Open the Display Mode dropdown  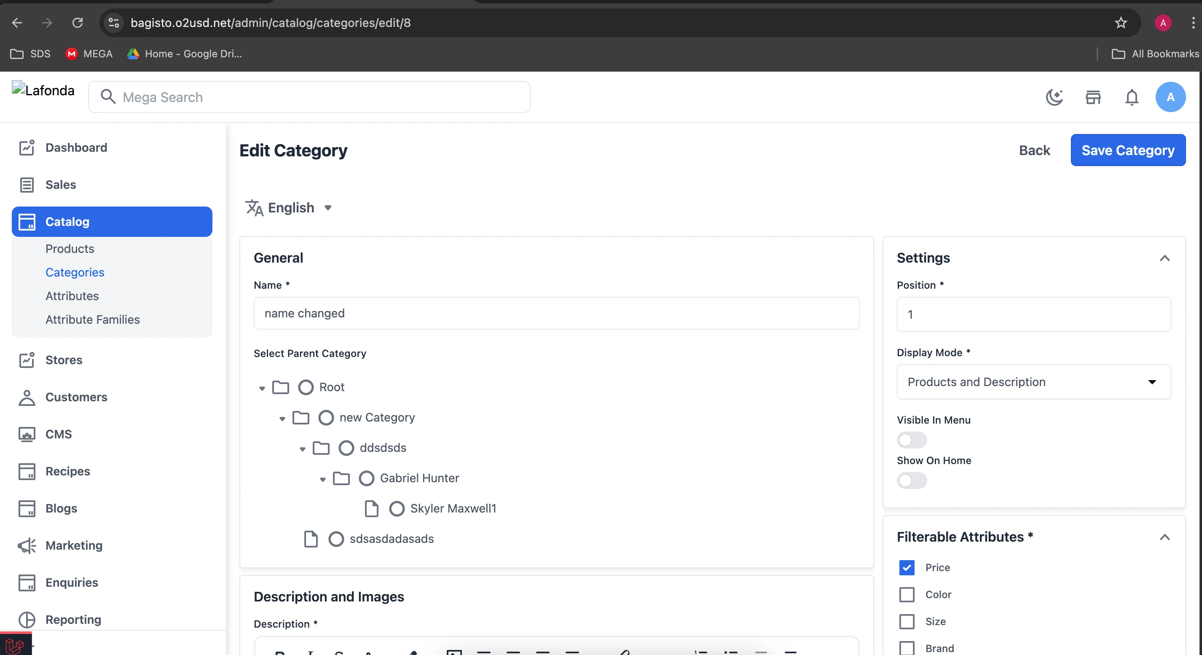(x=1033, y=382)
